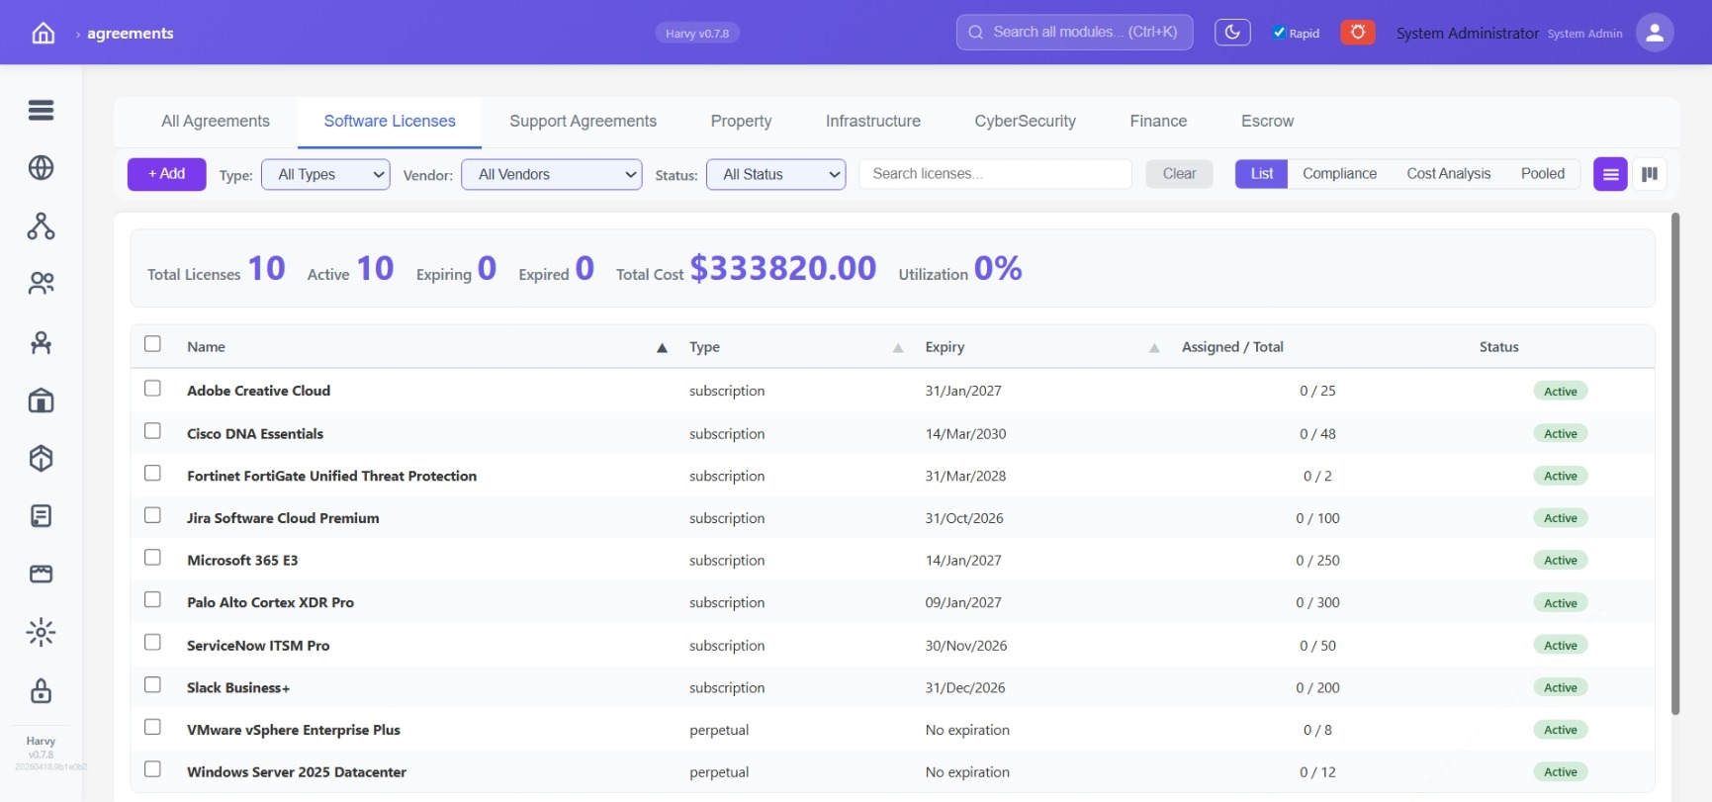Select the List view button

(1262, 174)
